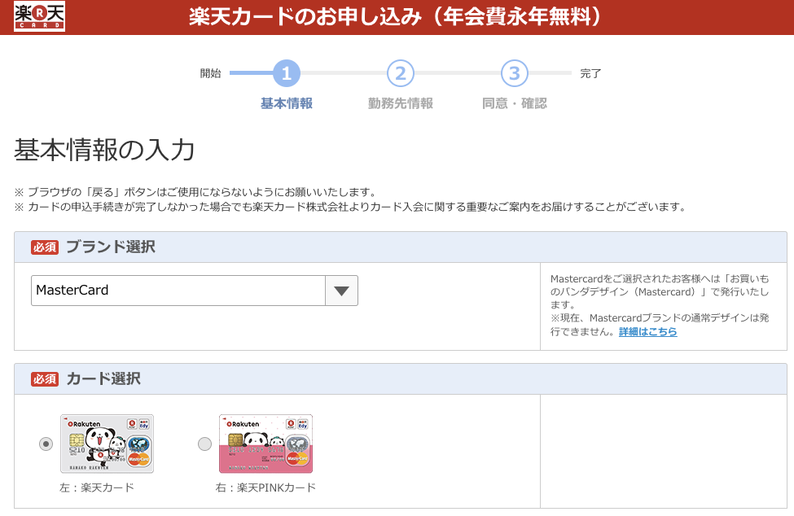
Task: Open the 詳細はこちら link
Action: pyautogui.click(x=647, y=332)
